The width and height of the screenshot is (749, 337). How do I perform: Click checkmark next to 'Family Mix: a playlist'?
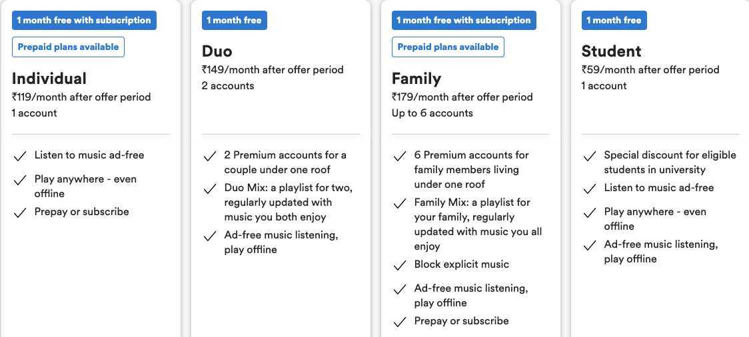coord(399,204)
